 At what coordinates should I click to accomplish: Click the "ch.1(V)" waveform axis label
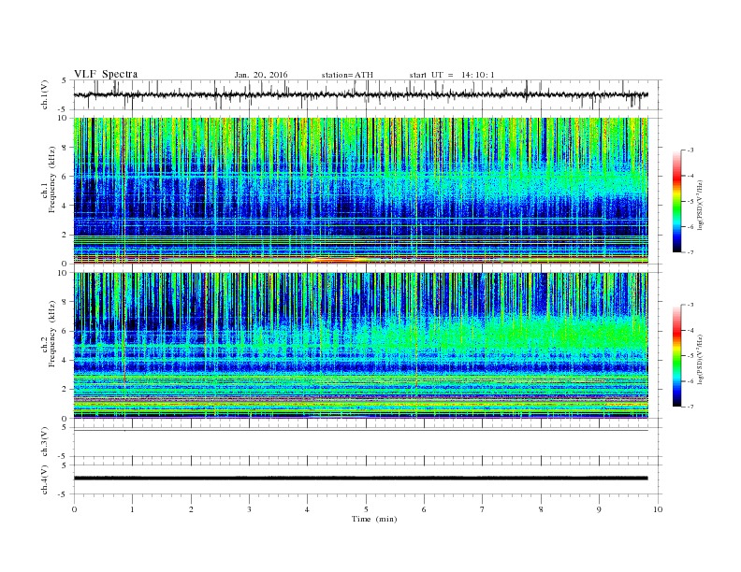45,94
